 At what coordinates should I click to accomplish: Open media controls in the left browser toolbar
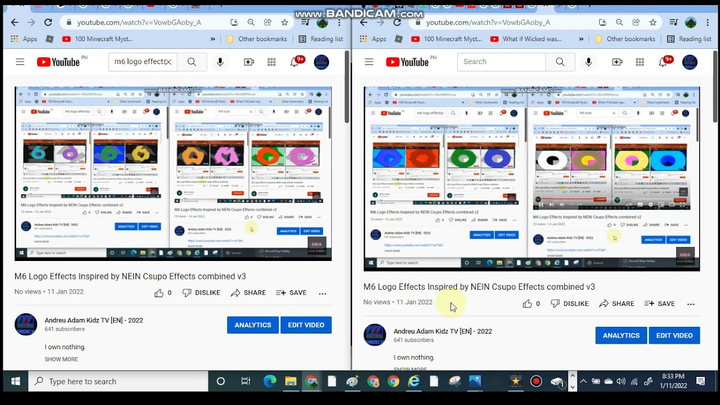click(305, 22)
